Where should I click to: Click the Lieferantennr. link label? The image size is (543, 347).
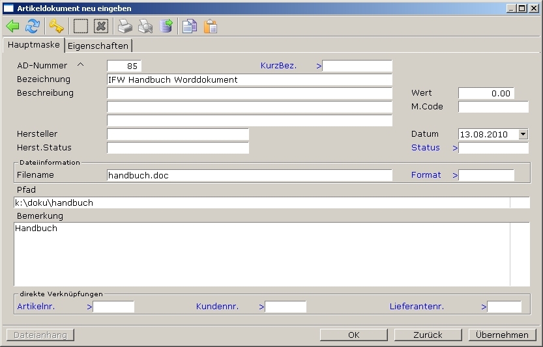click(x=417, y=306)
